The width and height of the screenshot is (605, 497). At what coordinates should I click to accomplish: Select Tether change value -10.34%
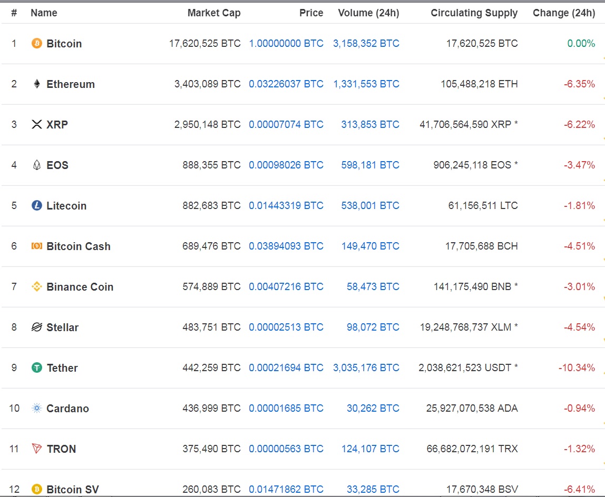(x=577, y=367)
